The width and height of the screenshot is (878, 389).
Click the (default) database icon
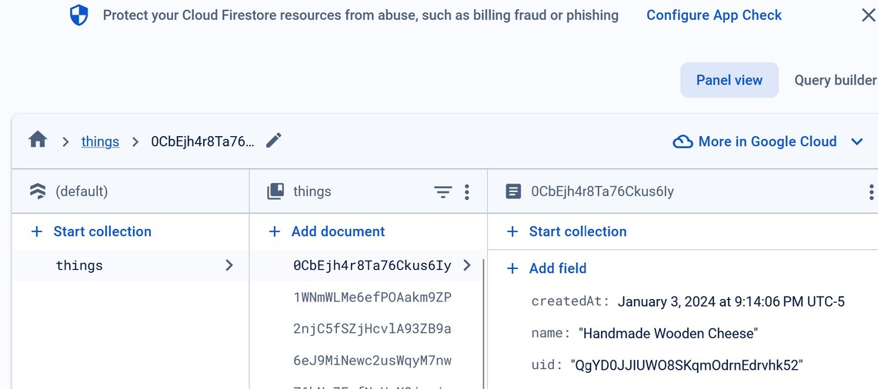(38, 191)
